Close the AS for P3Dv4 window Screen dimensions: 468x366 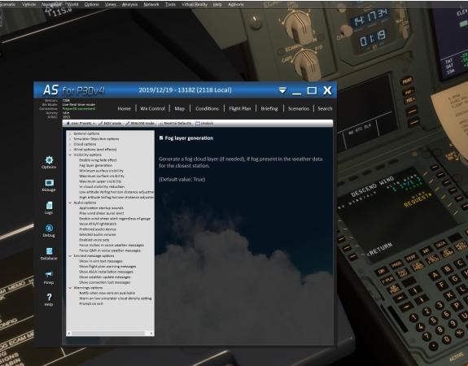pyautogui.click(x=327, y=90)
